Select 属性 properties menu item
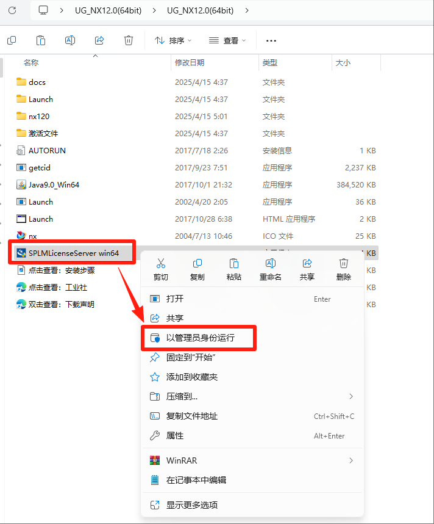434x524 pixels. pos(252,436)
